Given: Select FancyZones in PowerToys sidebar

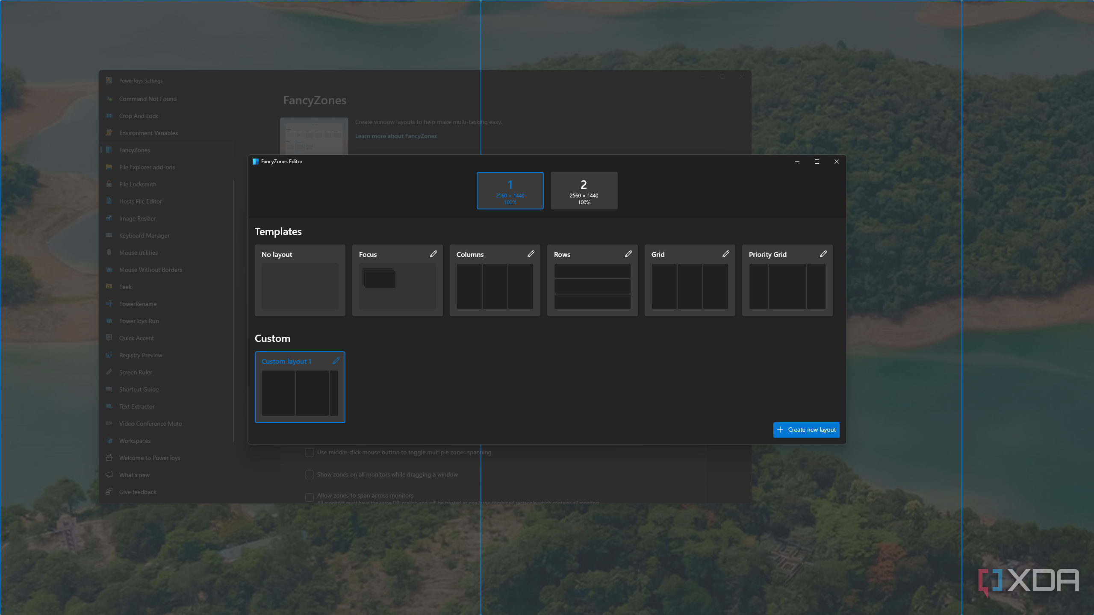Looking at the screenshot, I should point(167,150).
